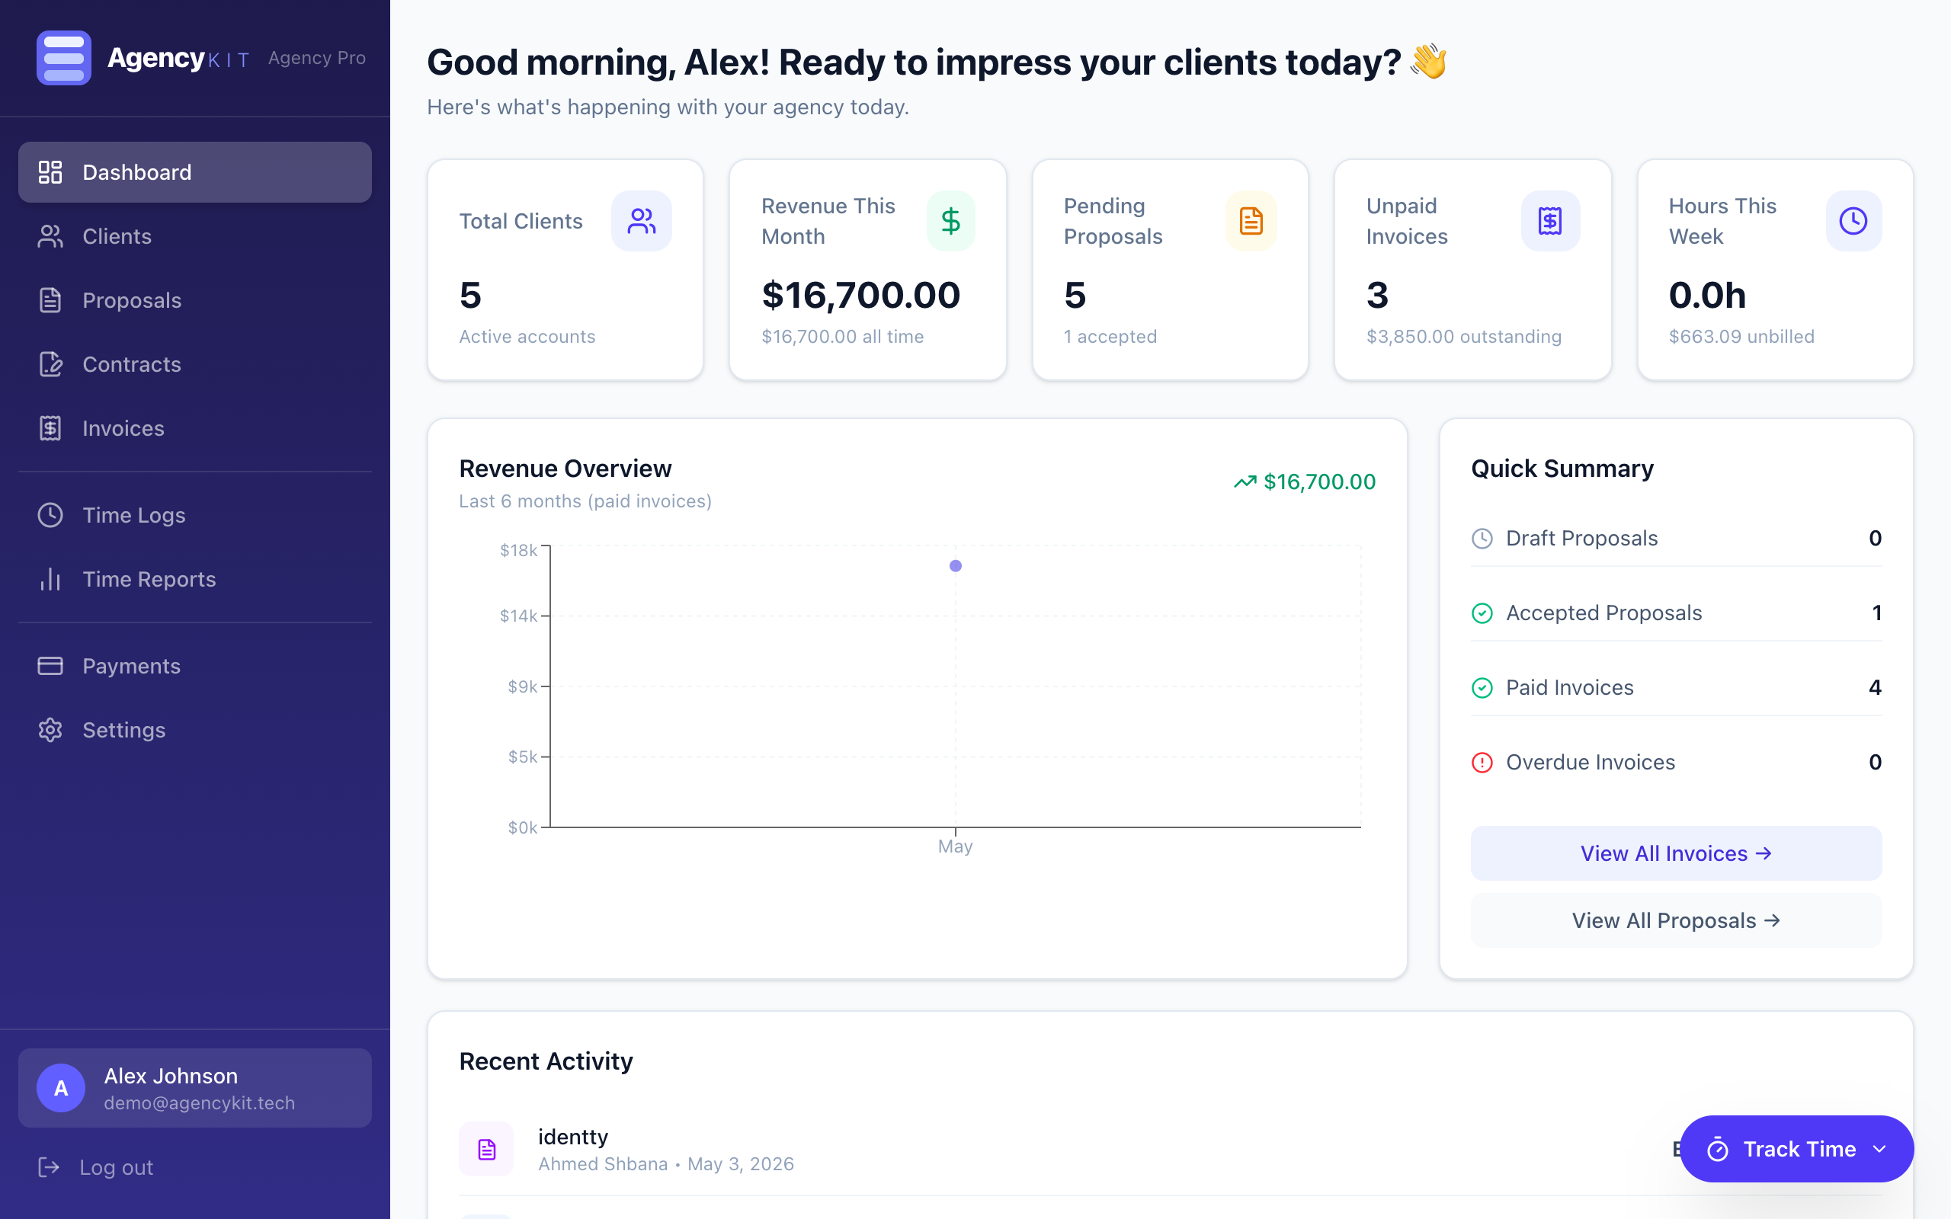Click the Revenue Overview heading
Image resolution: width=1951 pixels, height=1219 pixels.
pyautogui.click(x=565, y=469)
